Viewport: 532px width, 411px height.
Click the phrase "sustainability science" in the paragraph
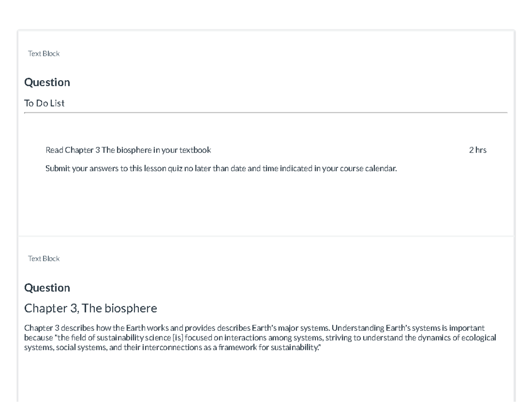(135, 338)
